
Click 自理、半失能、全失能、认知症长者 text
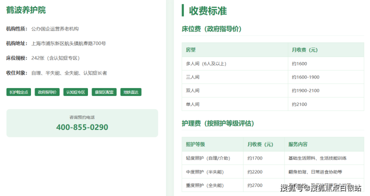(69, 73)
